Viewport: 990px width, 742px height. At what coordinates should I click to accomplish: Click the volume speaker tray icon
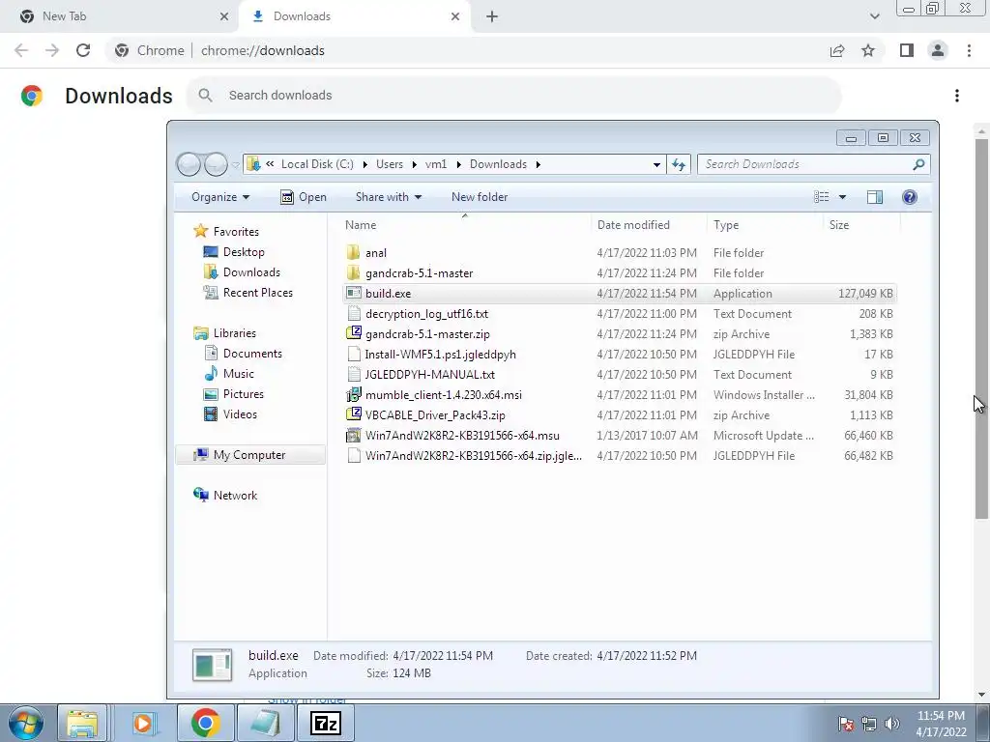pos(892,723)
